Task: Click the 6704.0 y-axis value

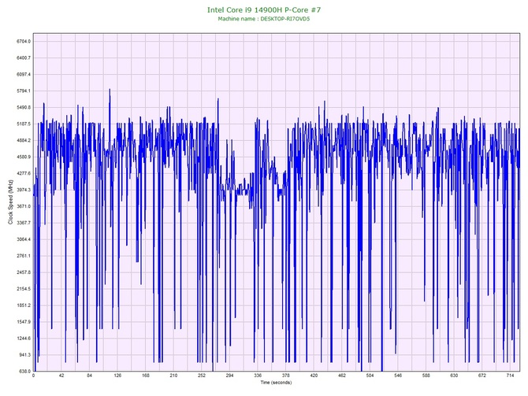Action: coord(24,42)
